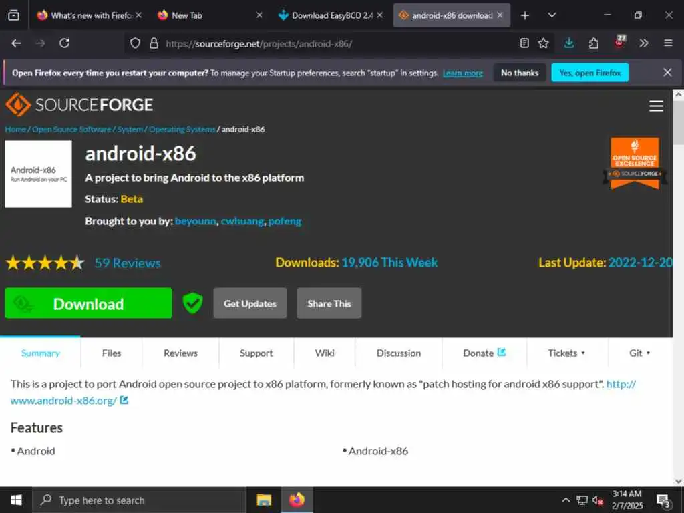Screen dimensions: 684x513
Task: Open a new tab with the plus button
Action: (525, 15)
